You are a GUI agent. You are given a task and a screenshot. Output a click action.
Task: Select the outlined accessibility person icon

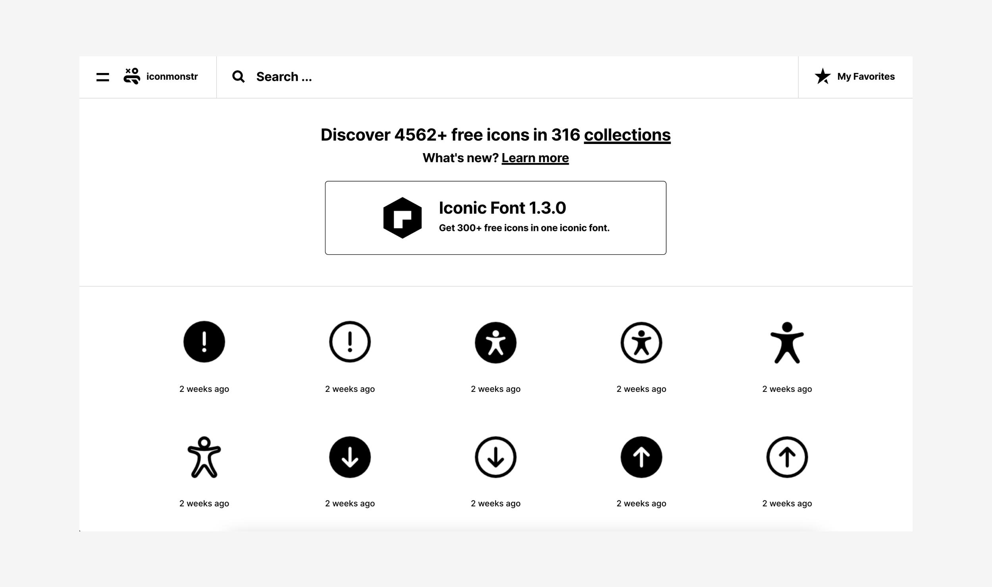[204, 457]
